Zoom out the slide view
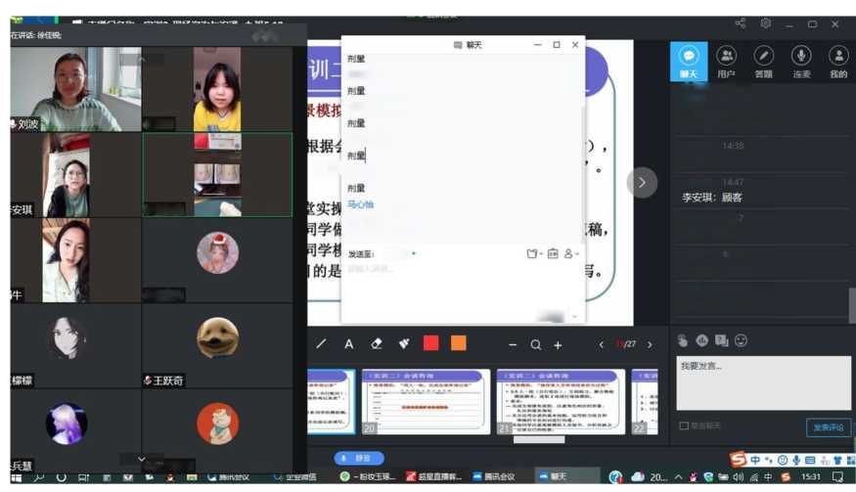The height and width of the screenshot is (492, 856). (512, 345)
